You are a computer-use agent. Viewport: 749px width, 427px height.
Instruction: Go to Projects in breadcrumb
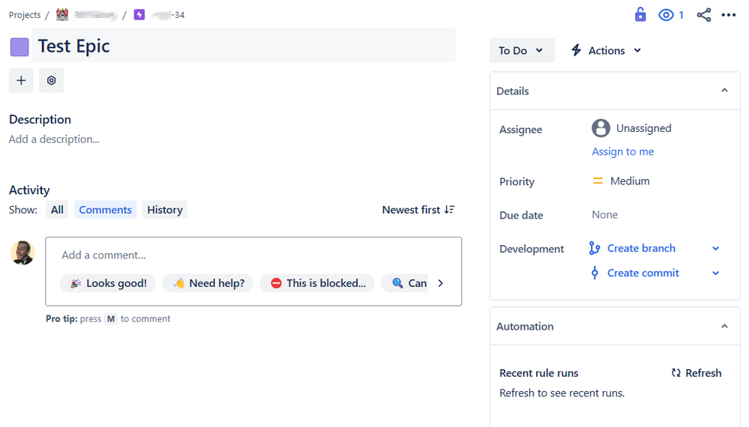pyautogui.click(x=25, y=15)
